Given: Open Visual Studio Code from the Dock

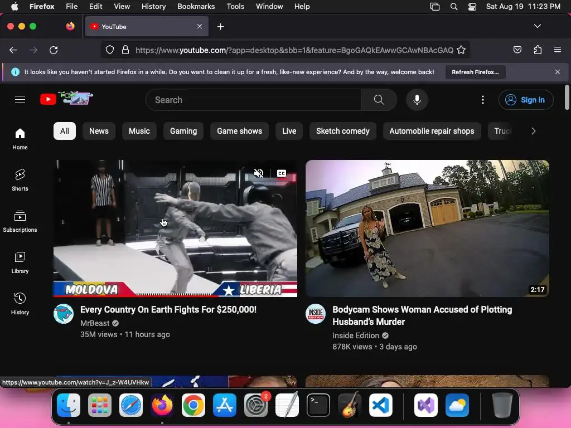Looking at the screenshot, I should 381,405.
